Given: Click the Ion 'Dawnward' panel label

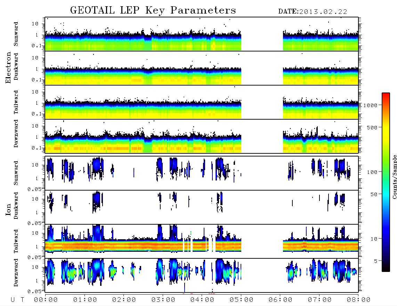Looking at the screenshot, I should pyautogui.click(x=16, y=272).
